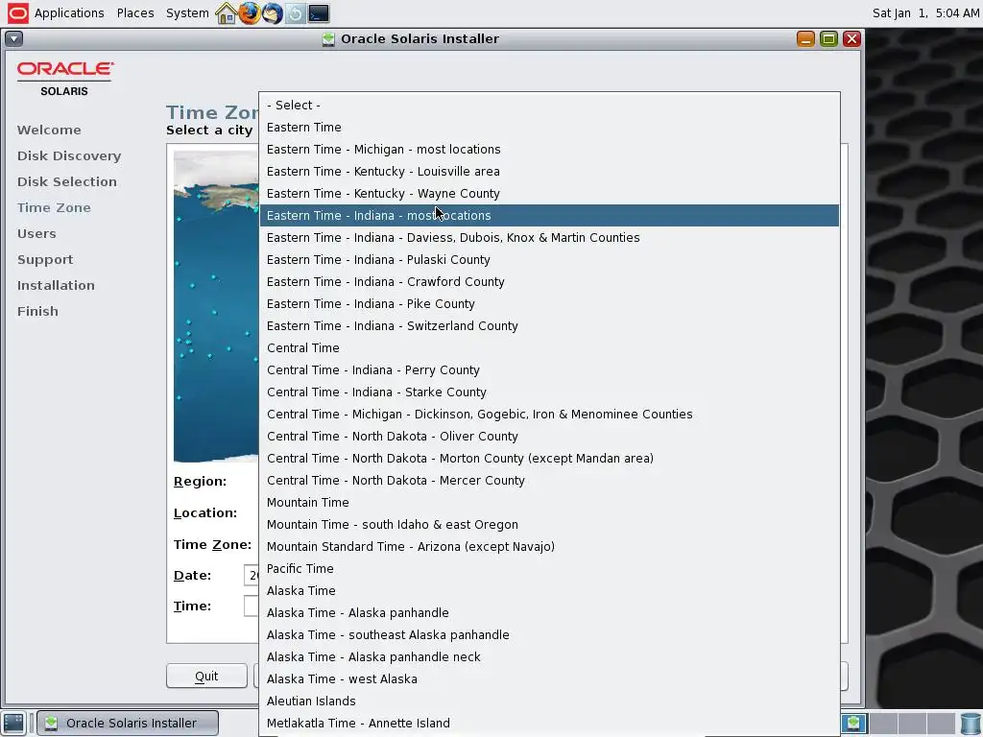This screenshot has width=983, height=737.
Task: Select Eastern Time - Kentucky - Louisville area
Action: tap(549, 171)
